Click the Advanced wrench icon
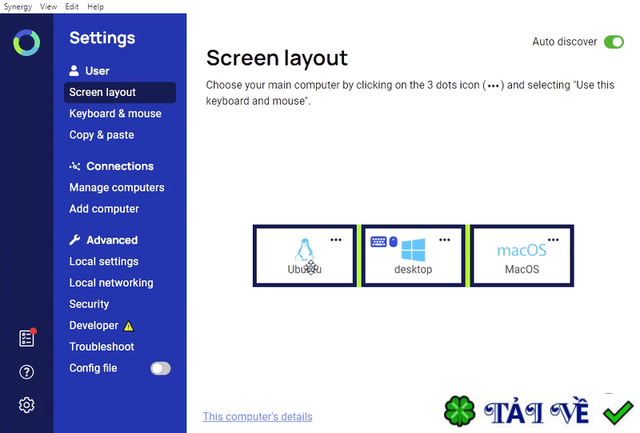Screen dimensions: 640x433 pos(74,240)
